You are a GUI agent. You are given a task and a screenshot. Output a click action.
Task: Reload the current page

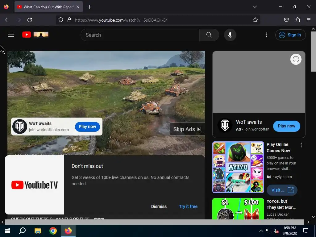tap(30, 20)
